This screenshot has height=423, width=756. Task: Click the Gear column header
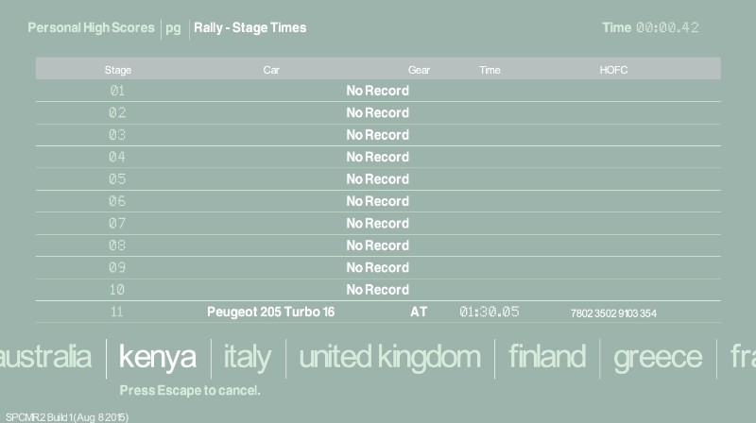pos(419,70)
